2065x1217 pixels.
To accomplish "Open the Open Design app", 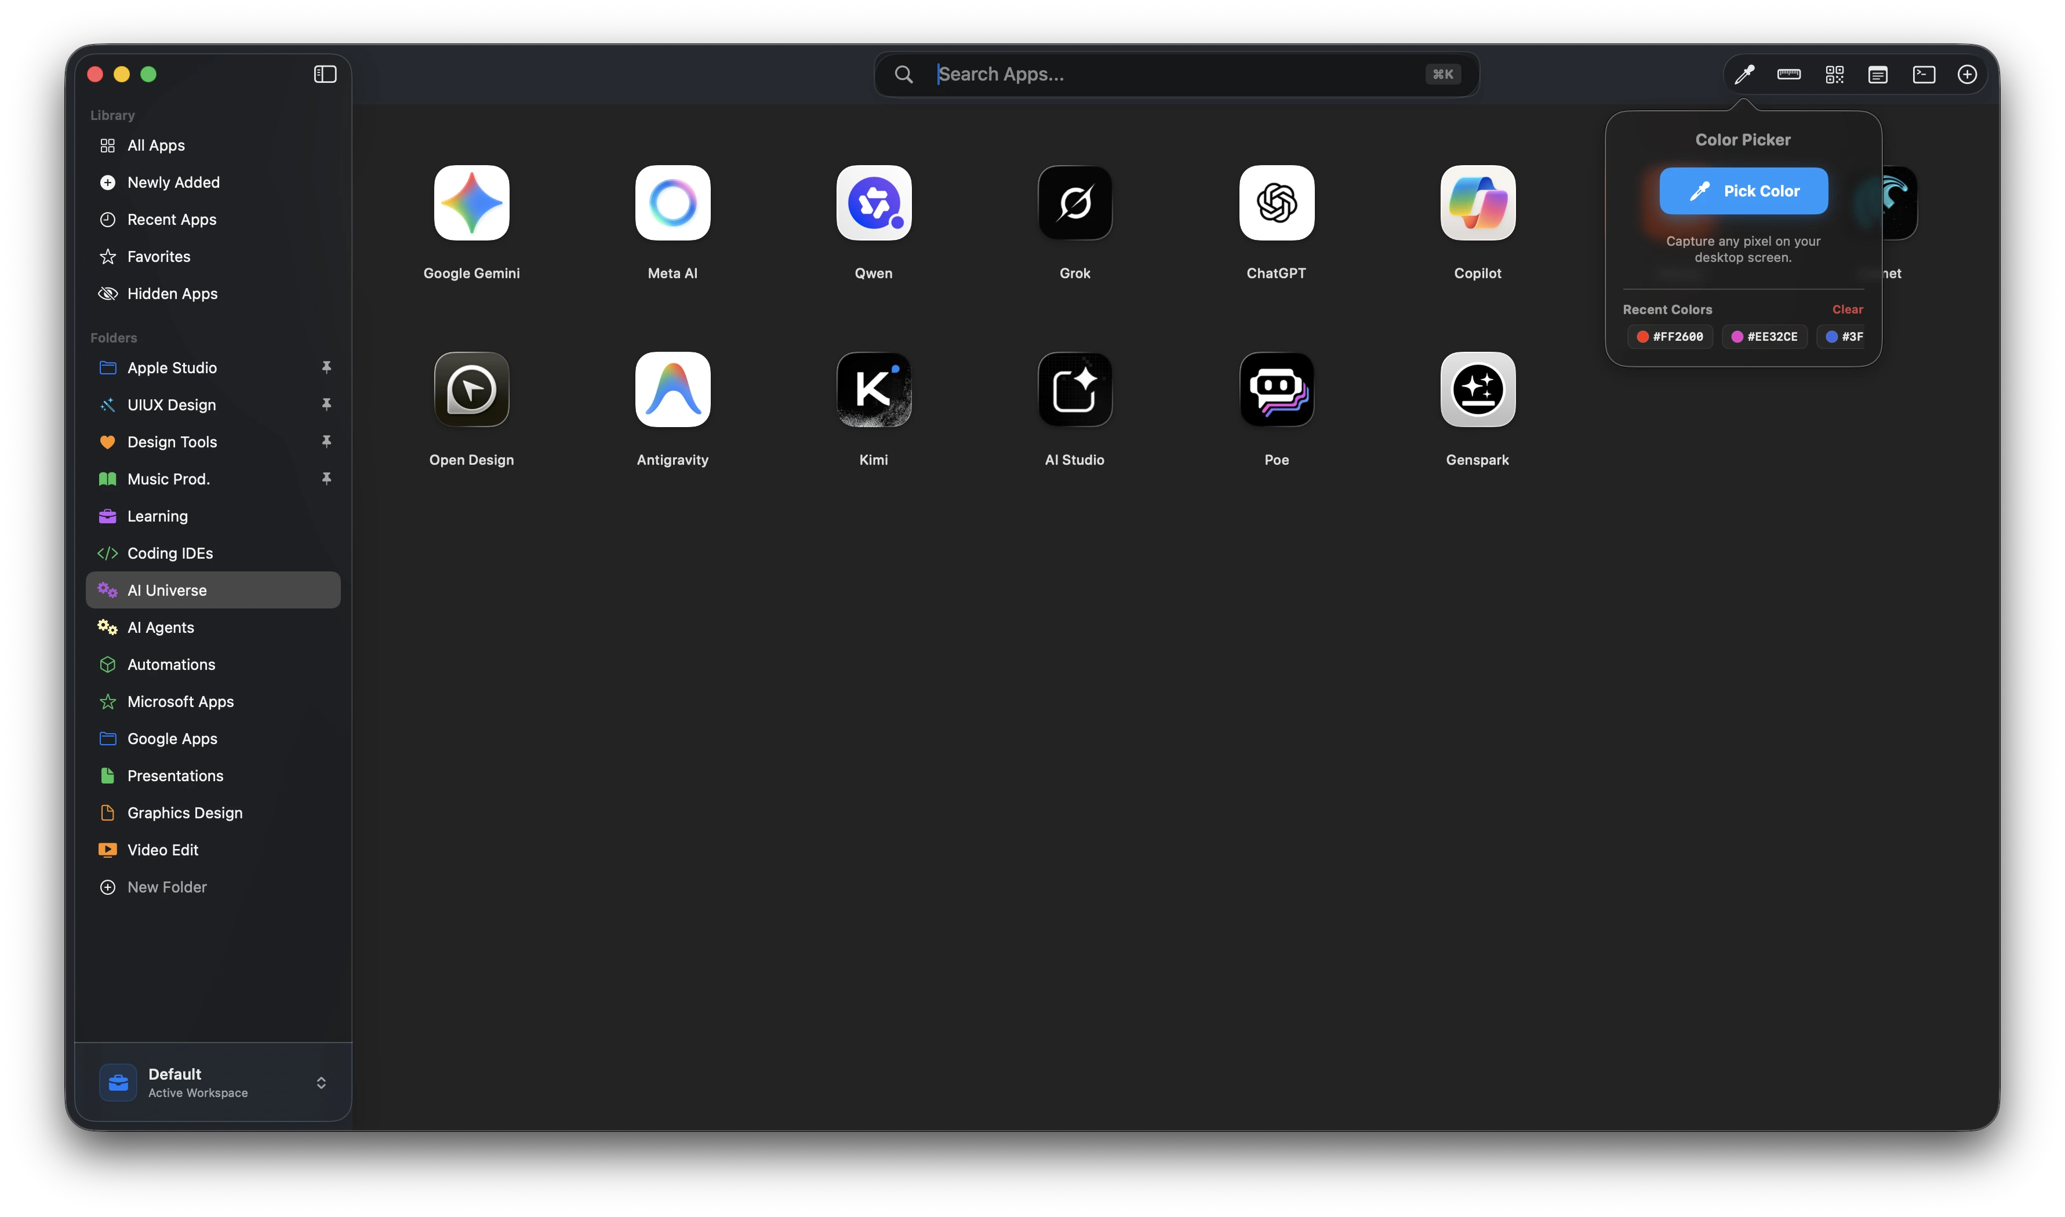I will (471, 389).
